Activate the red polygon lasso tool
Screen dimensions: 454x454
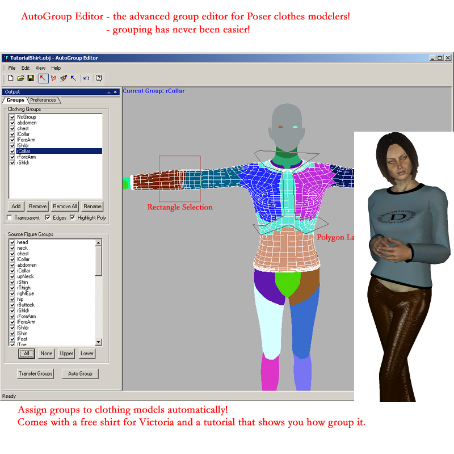(53, 78)
